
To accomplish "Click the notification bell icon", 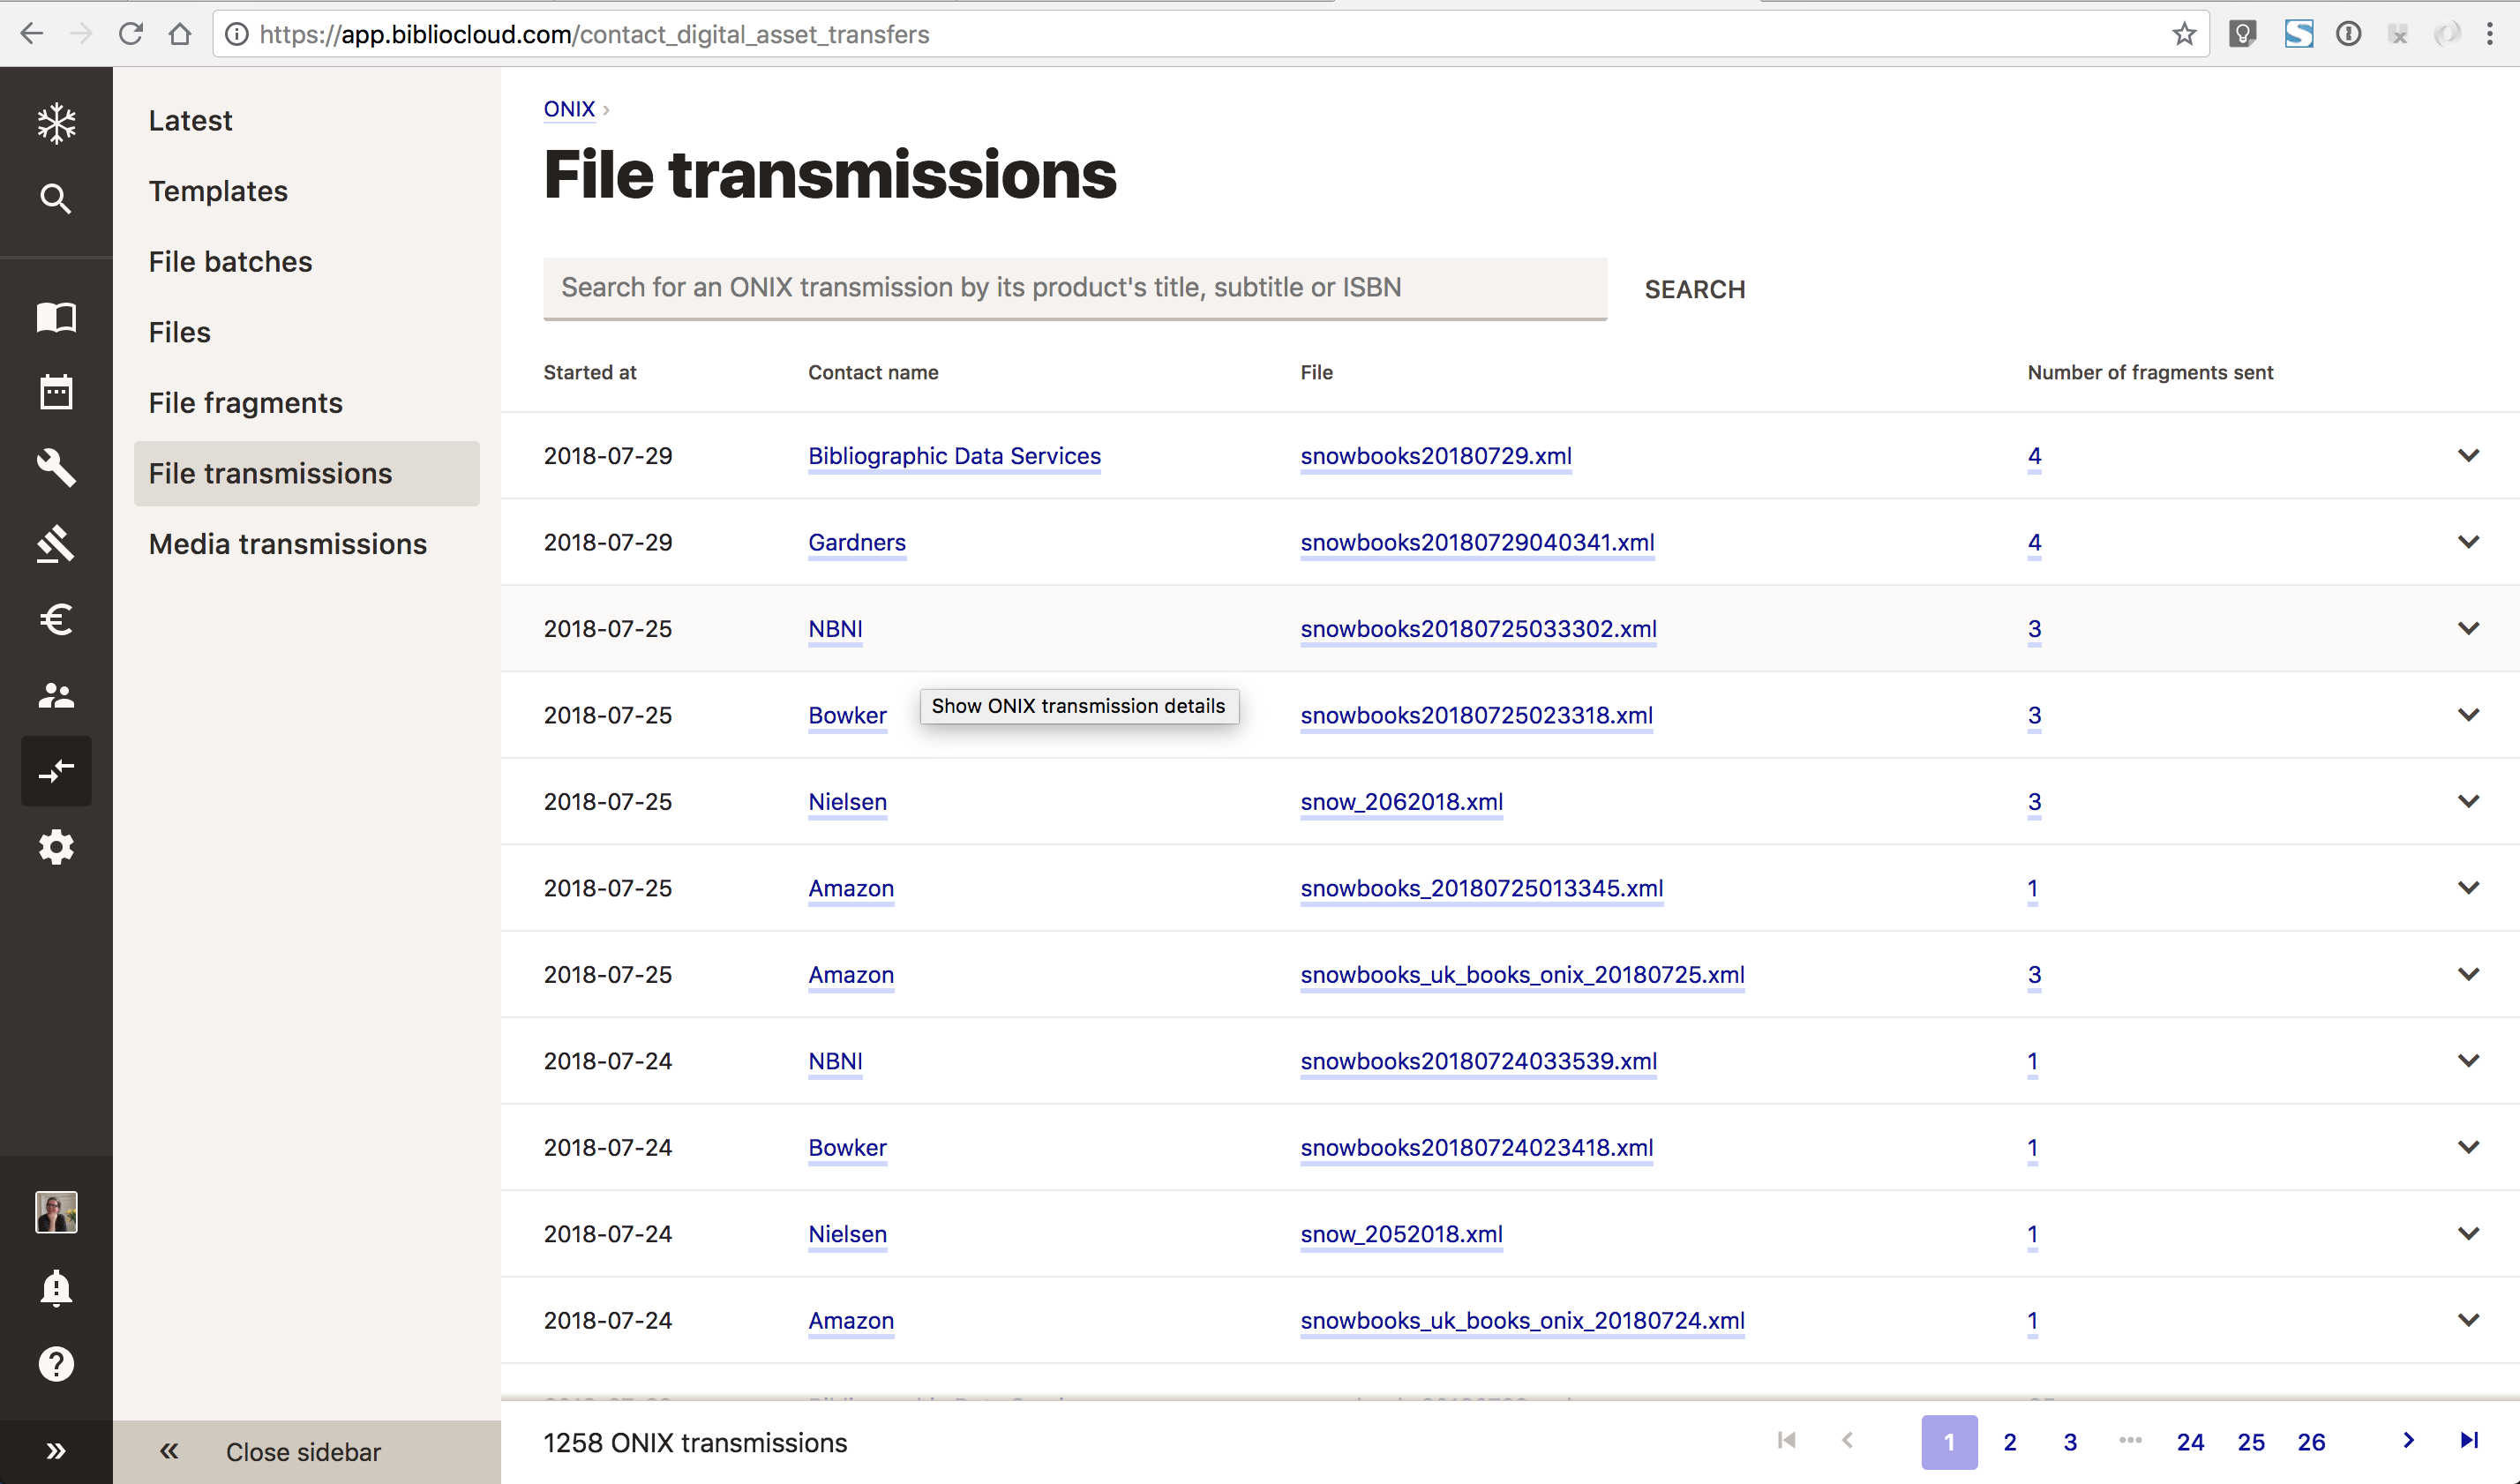I will coord(56,1288).
